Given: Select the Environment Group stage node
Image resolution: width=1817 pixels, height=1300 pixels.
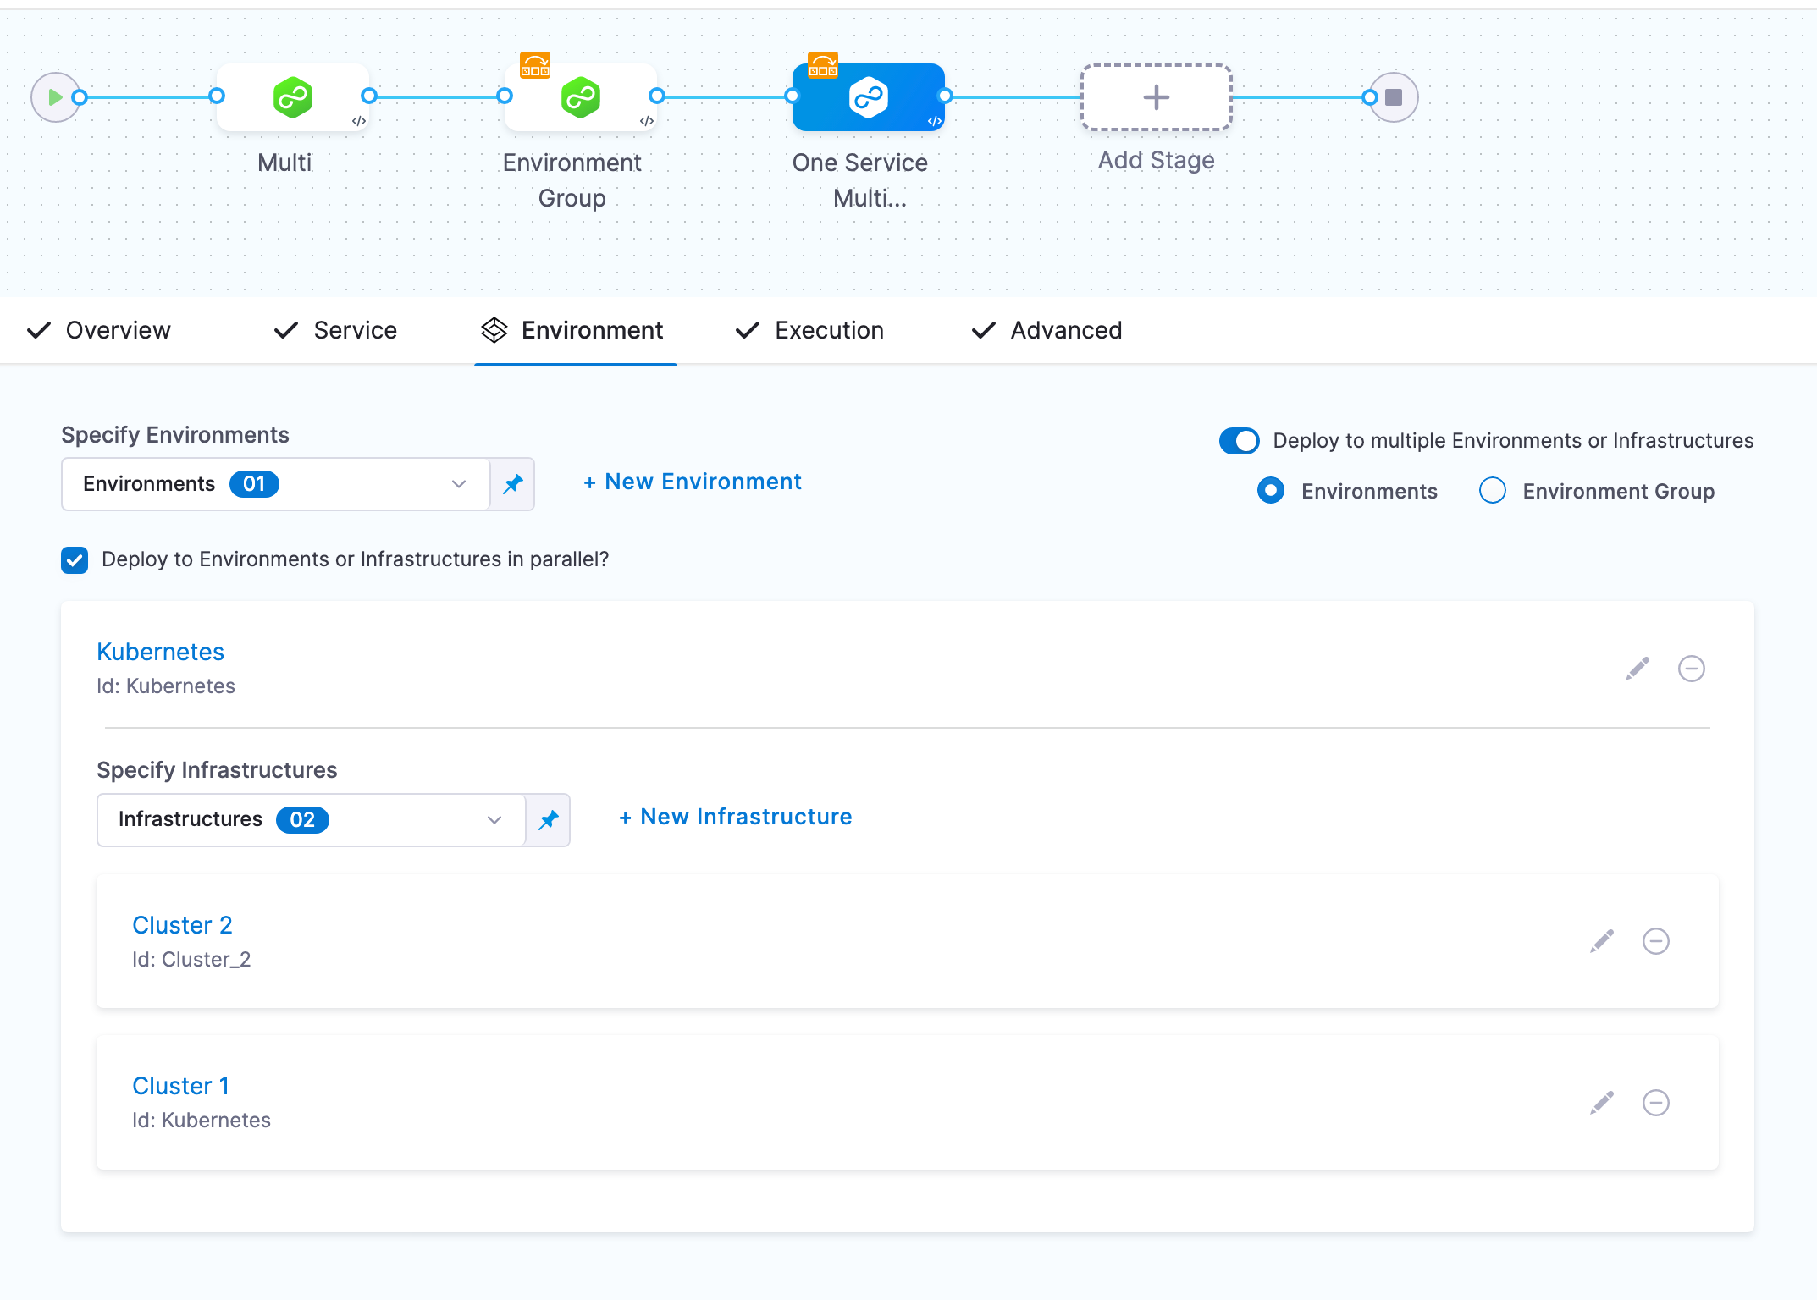Looking at the screenshot, I should tap(580, 97).
